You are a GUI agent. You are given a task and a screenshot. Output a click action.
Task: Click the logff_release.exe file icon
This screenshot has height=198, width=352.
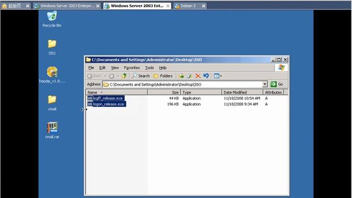pos(90,98)
